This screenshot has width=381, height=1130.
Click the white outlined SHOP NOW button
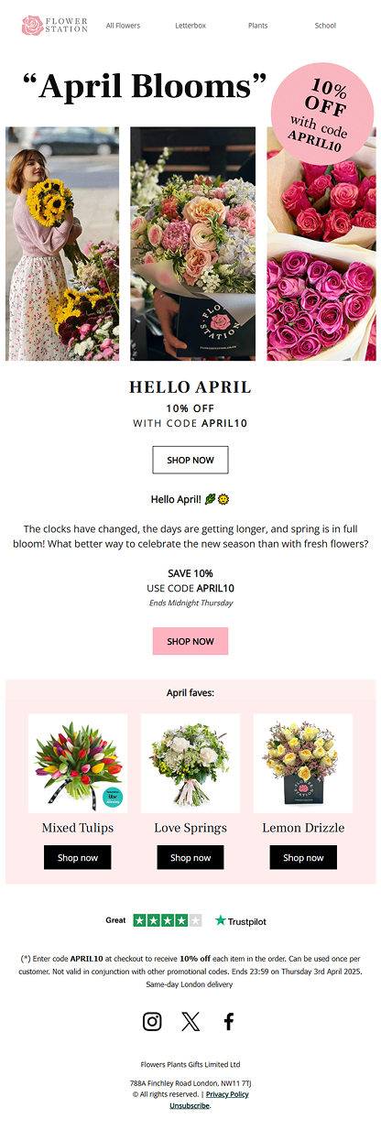[190, 460]
